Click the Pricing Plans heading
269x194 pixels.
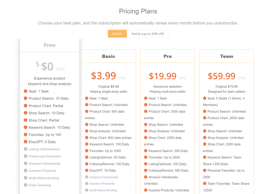[138, 11]
